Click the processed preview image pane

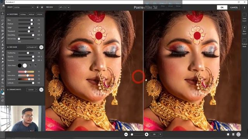192,71
